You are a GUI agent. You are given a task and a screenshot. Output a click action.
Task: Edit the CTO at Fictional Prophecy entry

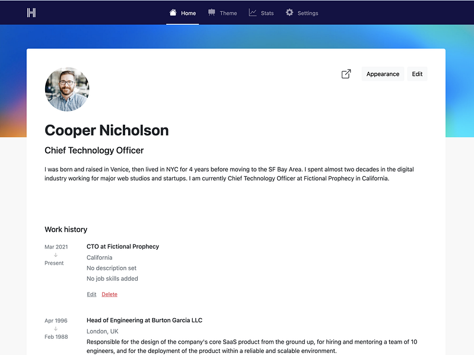[x=91, y=294]
